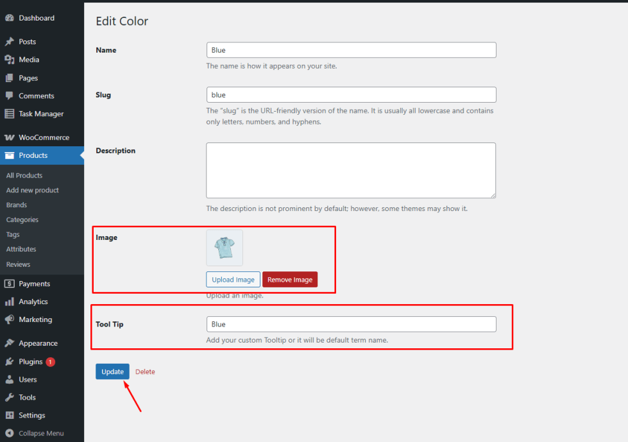Open the Tags submenu link
The image size is (628, 442).
(13, 234)
